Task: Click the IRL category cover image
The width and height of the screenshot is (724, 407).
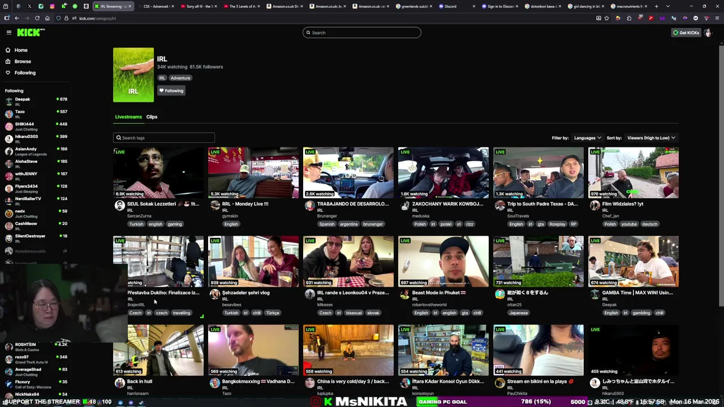Action: (133, 75)
